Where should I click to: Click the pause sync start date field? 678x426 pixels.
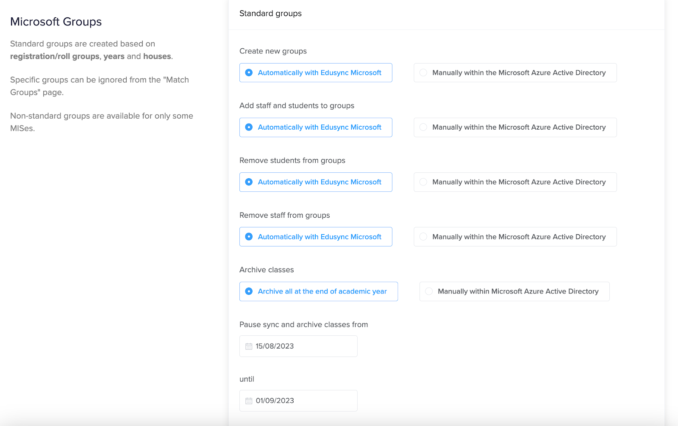coord(298,346)
